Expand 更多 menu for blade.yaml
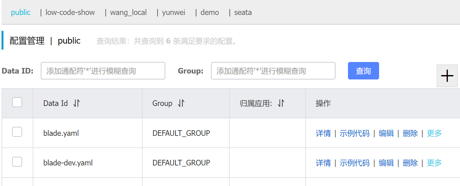460x186 pixels. tap(434, 133)
